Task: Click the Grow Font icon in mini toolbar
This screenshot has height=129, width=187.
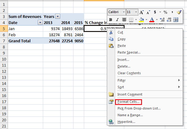Action: (142, 12)
